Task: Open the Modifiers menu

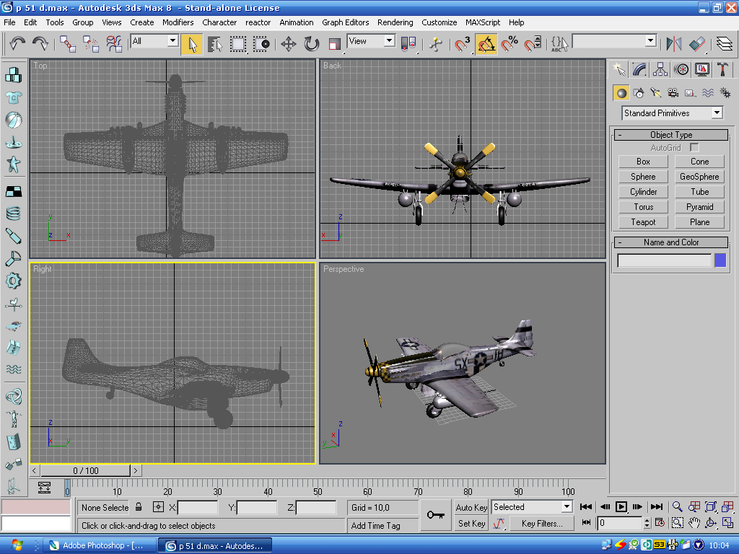Action: tap(178, 22)
